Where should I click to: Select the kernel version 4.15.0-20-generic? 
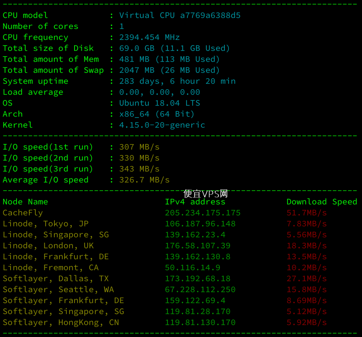[162, 125]
